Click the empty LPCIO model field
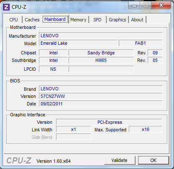 101,69
